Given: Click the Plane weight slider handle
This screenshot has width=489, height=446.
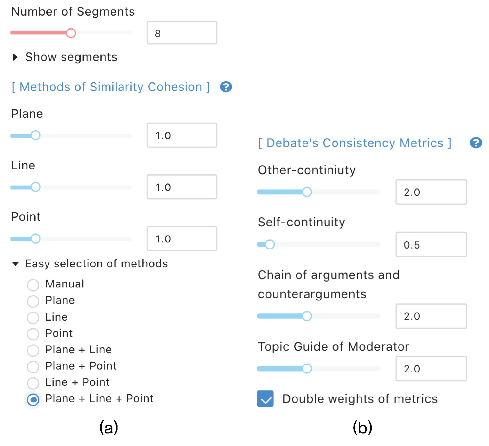Looking at the screenshot, I should (x=36, y=135).
